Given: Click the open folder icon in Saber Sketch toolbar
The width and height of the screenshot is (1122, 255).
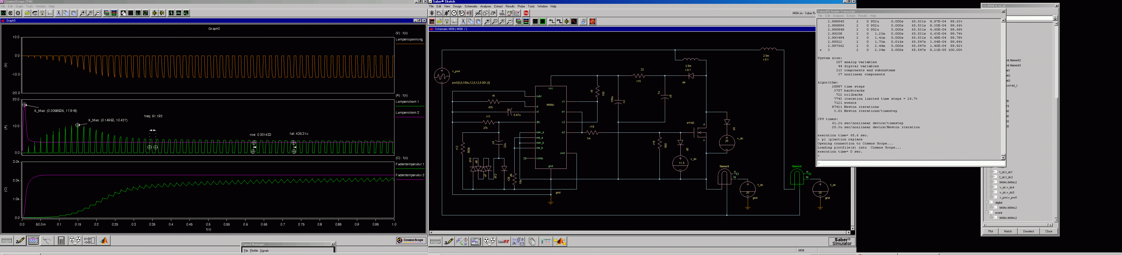Looking at the screenshot, I should click(x=440, y=21).
